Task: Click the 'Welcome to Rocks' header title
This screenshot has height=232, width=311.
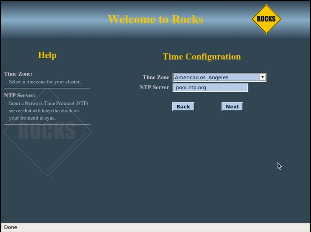Action: (x=155, y=20)
